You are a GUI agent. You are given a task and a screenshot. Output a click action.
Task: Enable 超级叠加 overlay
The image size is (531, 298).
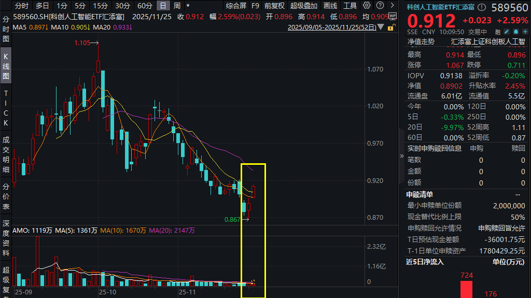(x=303, y=6)
